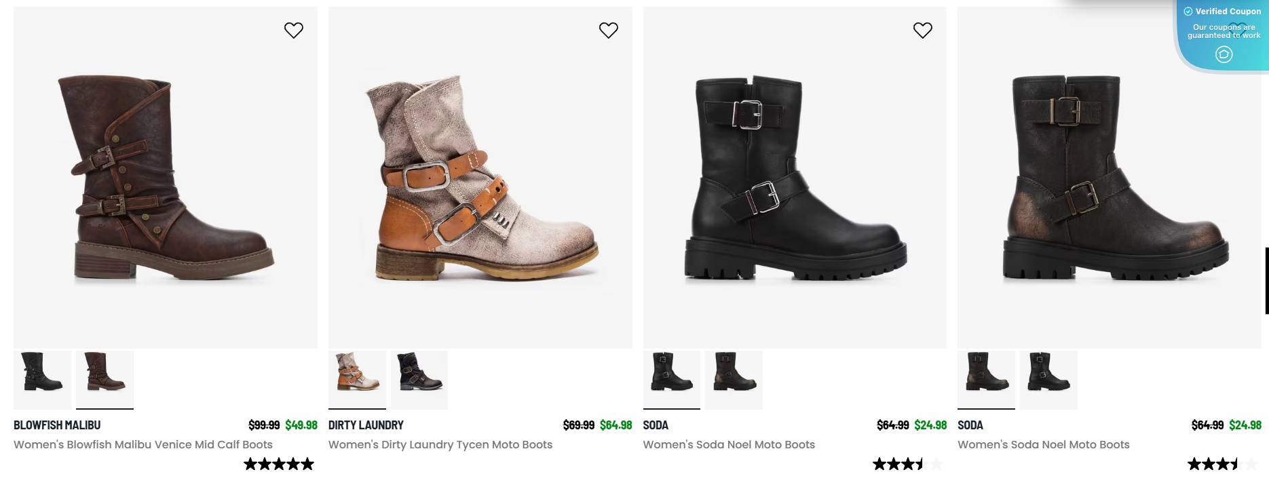Open Women's Dirty Laundry Tycen Moto Boots

tap(440, 445)
